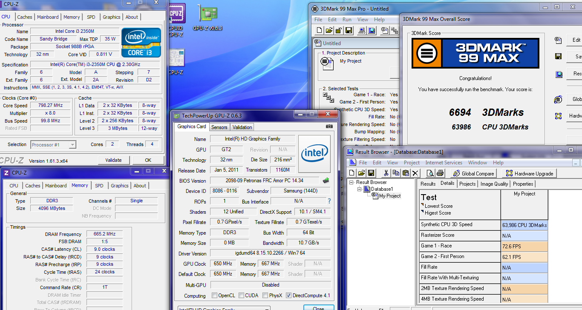The width and height of the screenshot is (582, 310).
Task: Click the 62.1 FPS Game 2 result cell
Action: click(x=524, y=257)
